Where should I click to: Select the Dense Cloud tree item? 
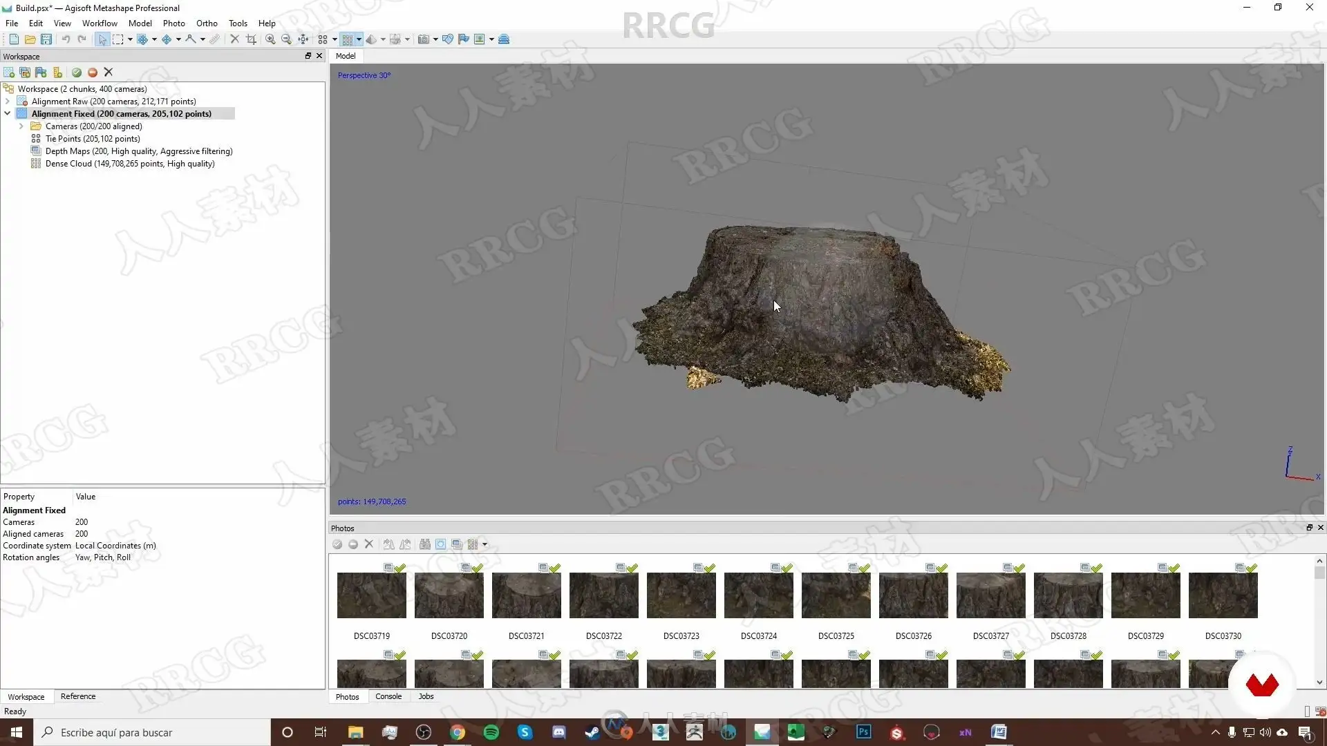pyautogui.click(x=130, y=164)
